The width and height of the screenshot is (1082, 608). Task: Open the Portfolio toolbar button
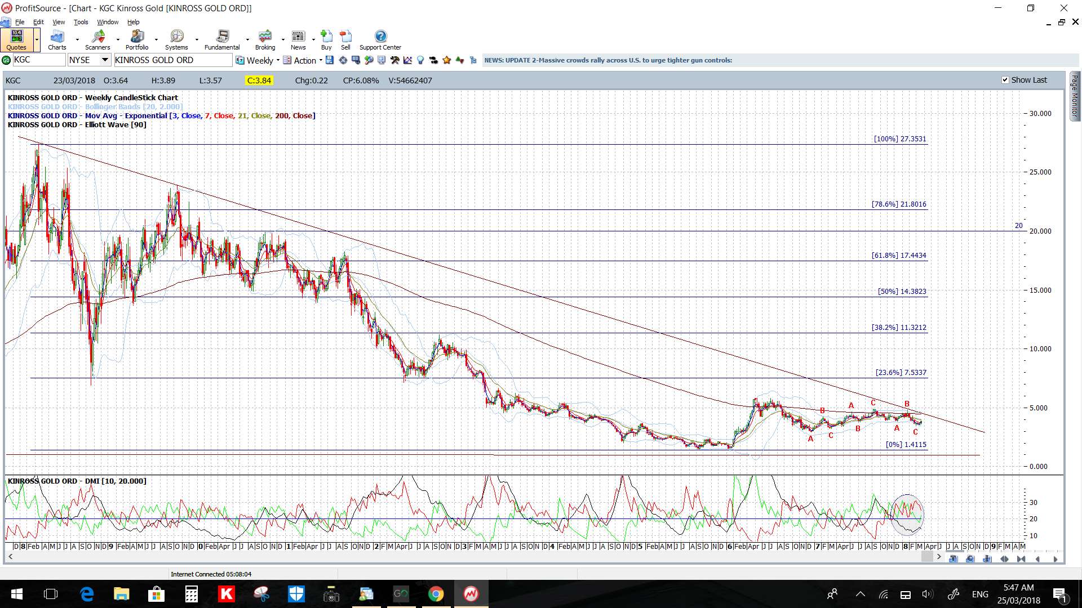point(137,39)
